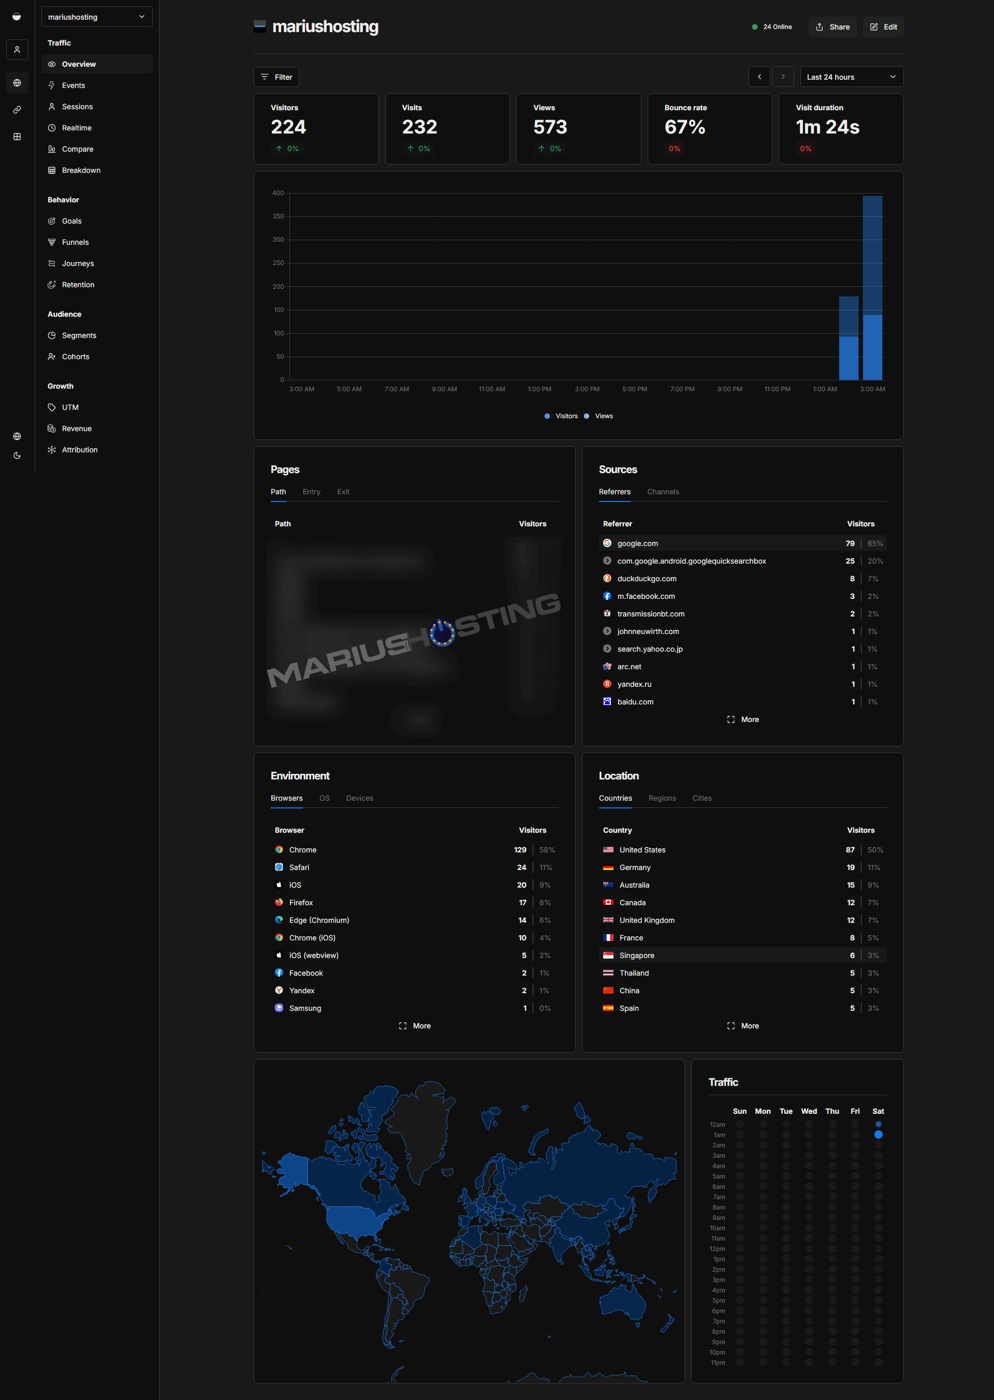Expand more referrers in Sources panel
The height and width of the screenshot is (1400, 994).
coord(742,719)
